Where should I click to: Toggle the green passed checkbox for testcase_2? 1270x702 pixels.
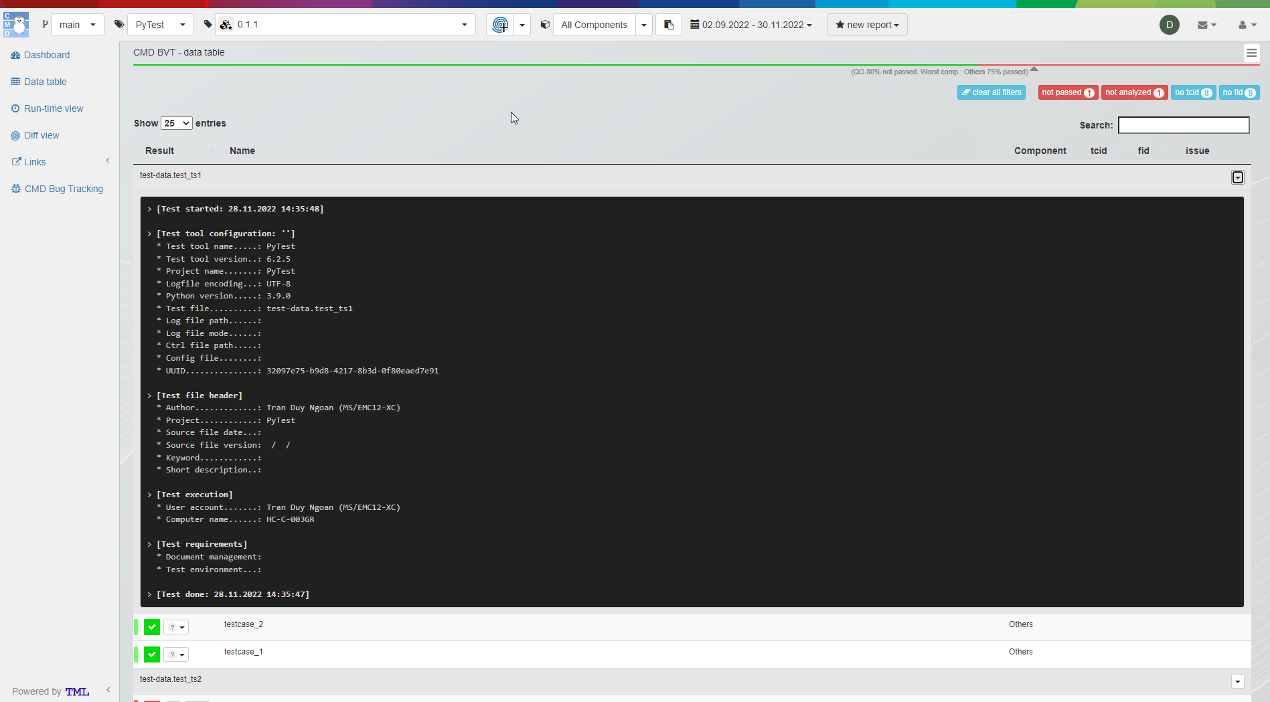[153, 627]
